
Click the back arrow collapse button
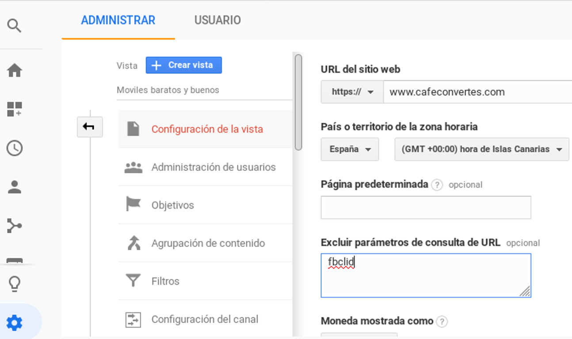pos(89,127)
